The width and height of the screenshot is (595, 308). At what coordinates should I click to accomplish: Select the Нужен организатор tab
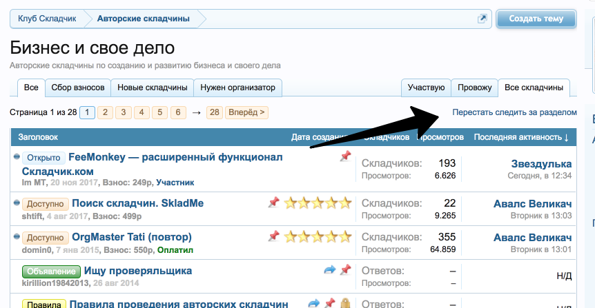click(238, 88)
